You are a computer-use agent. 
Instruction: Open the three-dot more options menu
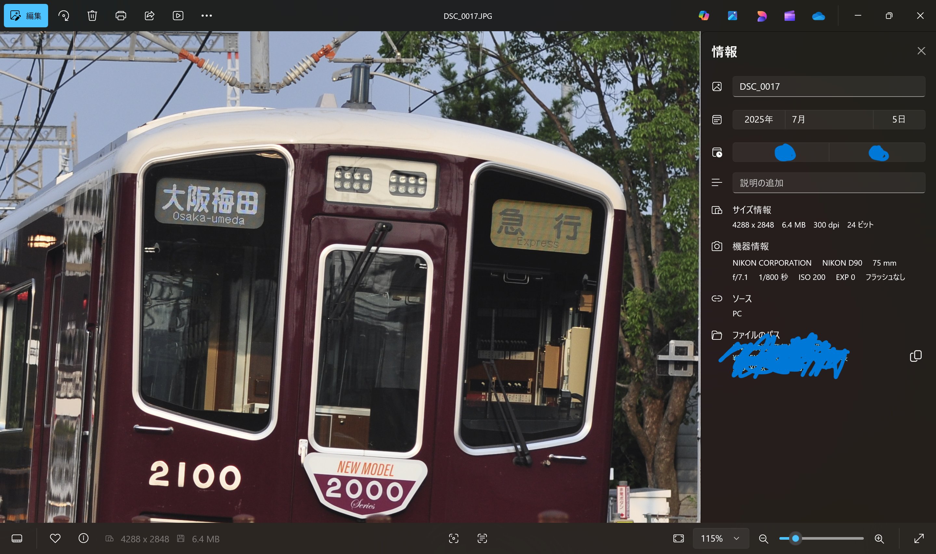click(x=207, y=16)
